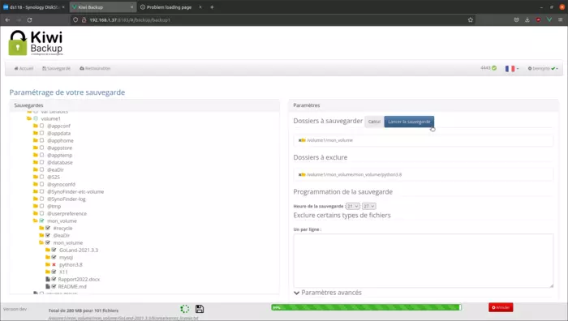Screen dimensions: 568x321
Task: Open the Sauvegarde menu item
Action: click(x=56, y=68)
